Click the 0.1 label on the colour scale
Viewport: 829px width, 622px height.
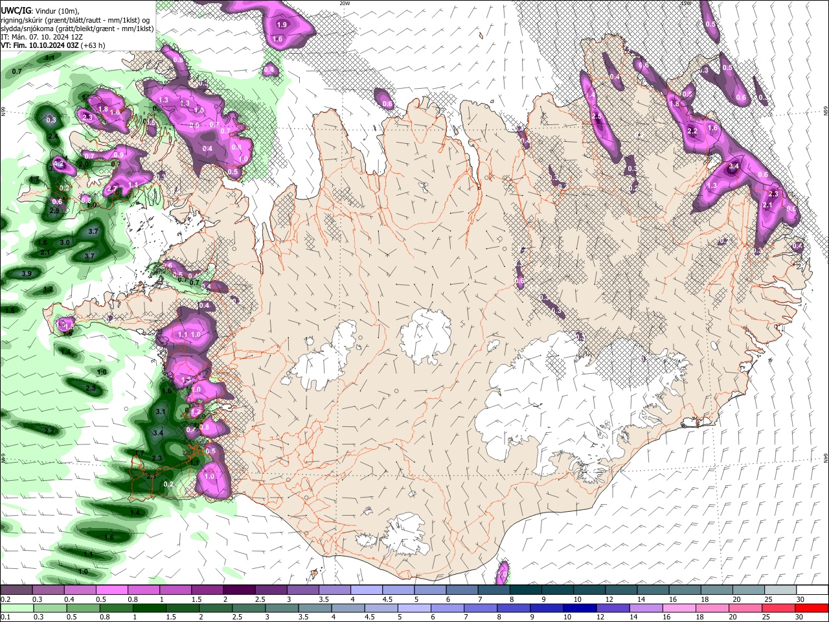[x=6, y=617]
